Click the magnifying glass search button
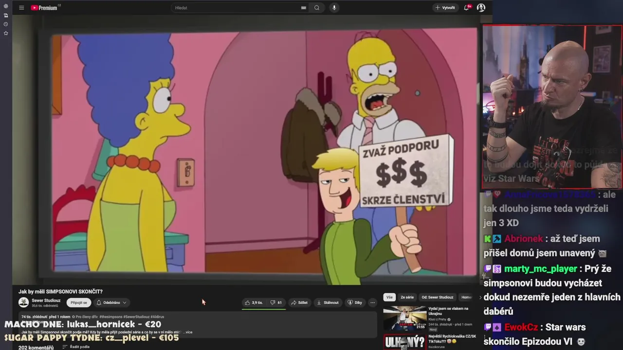The image size is (623, 350). tap(317, 8)
